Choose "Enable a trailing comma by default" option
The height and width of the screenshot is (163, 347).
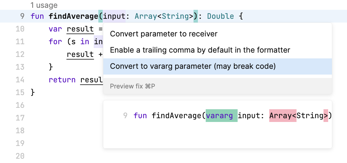point(200,50)
